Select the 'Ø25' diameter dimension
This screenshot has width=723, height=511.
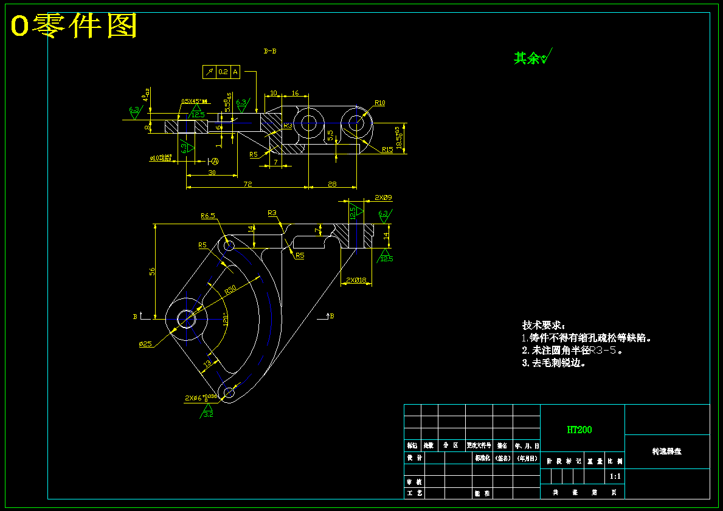145,344
